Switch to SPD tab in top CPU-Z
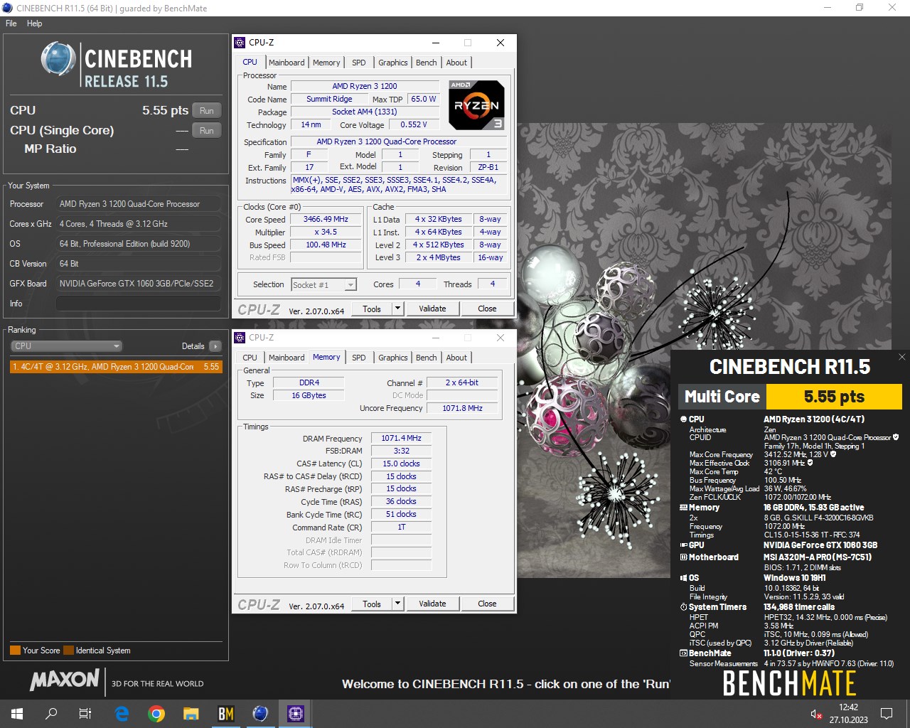Screen dimensions: 910x728 359,63
